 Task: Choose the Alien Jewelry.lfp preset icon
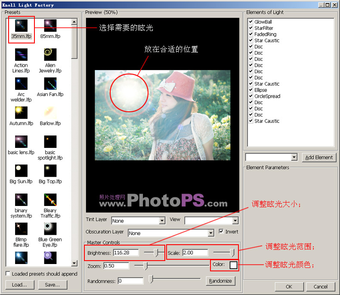pyautogui.click(x=50, y=55)
